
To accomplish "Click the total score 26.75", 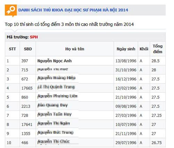I will 157,143.
